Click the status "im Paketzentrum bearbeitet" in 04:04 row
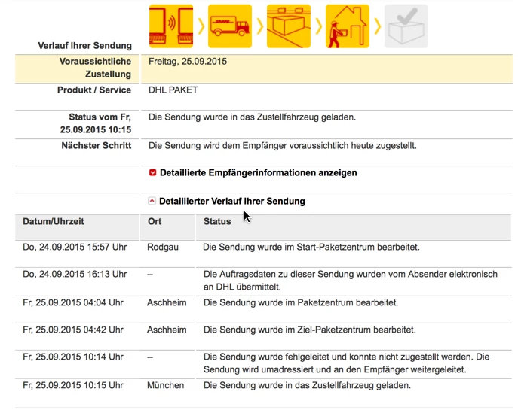 [x=301, y=303]
